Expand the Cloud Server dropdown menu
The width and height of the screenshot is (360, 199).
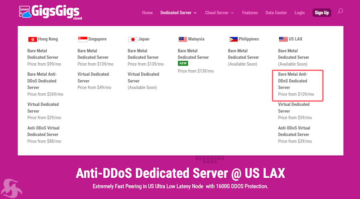(219, 12)
